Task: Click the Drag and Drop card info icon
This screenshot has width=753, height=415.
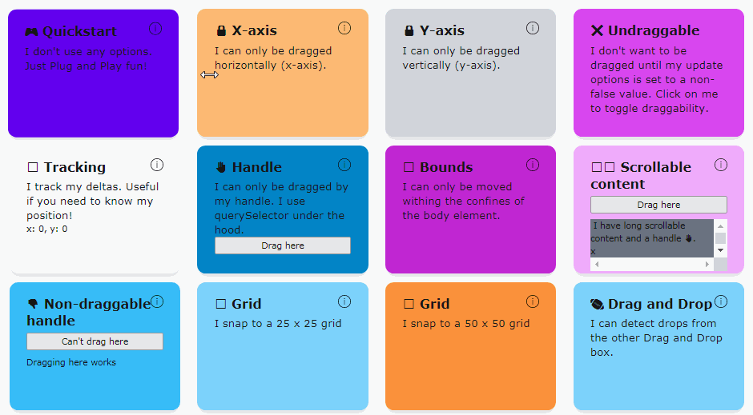Action: tap(721, 301)
